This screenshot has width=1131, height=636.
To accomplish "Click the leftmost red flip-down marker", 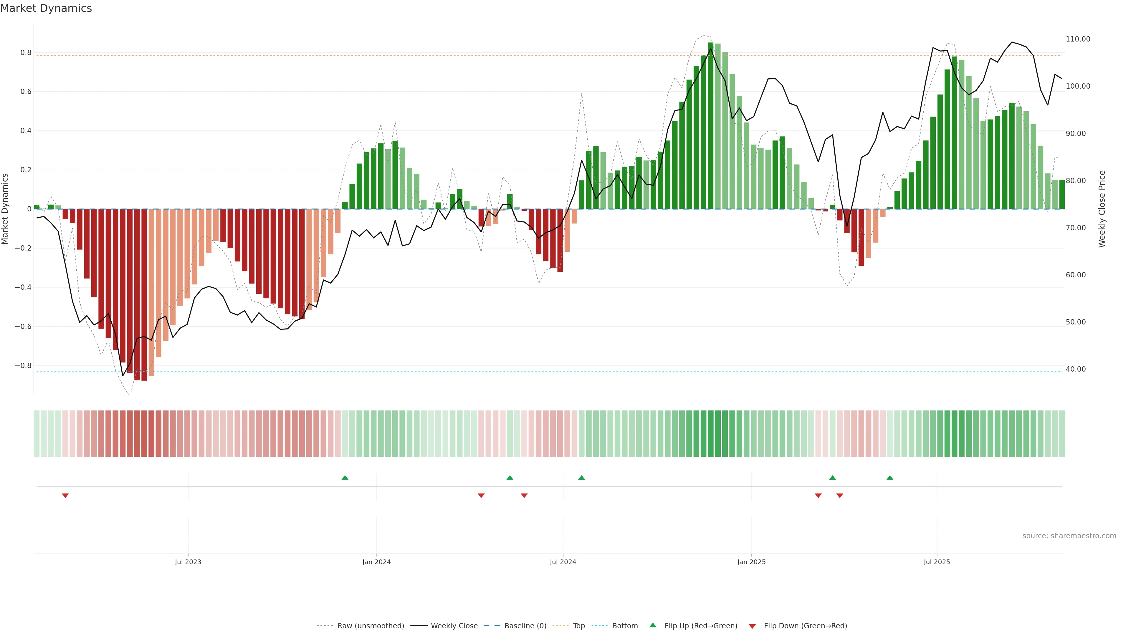I will (65, 496).
